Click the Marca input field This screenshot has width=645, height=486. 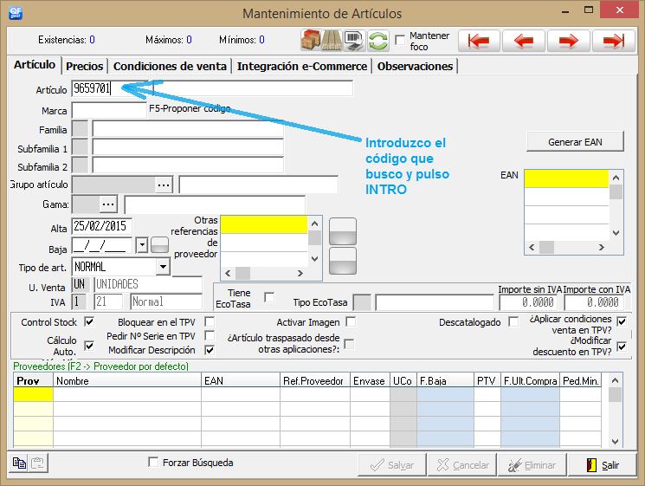pos(109,110)
